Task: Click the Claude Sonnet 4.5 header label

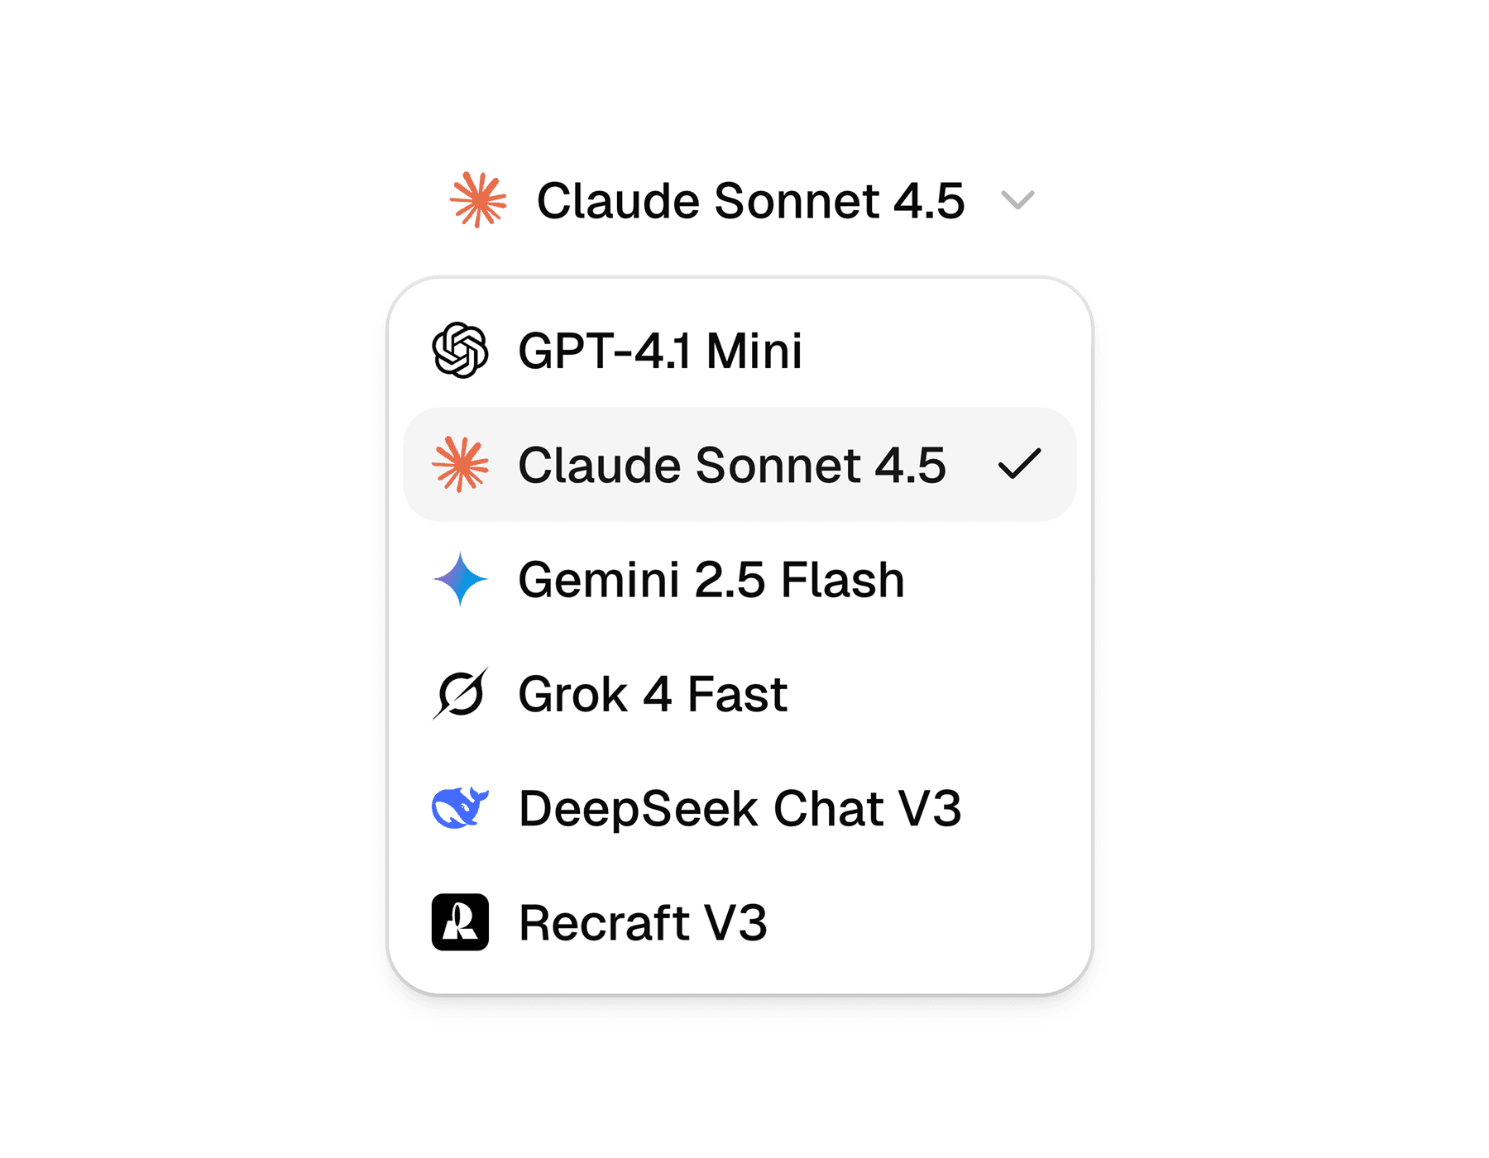Action: pyautogui.click(x=753, y=200)
